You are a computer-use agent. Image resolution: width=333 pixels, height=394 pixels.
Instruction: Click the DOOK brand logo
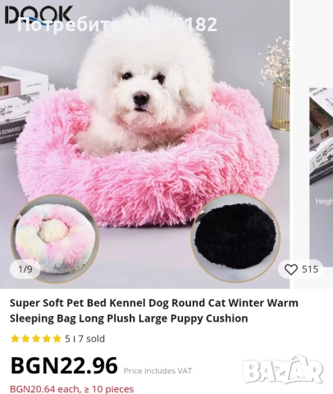(39, 15)
